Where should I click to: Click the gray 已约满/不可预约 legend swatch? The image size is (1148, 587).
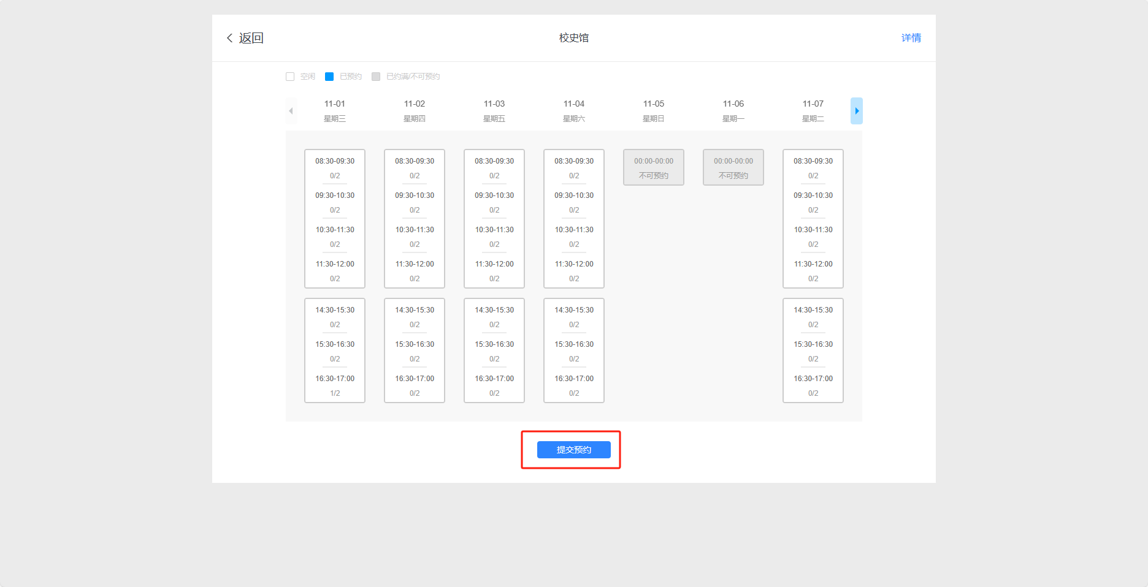click(376, 77)
